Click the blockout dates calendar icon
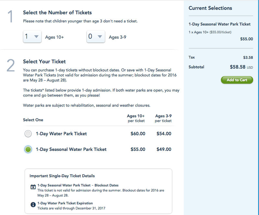259x215 pixels. point(33,187)
